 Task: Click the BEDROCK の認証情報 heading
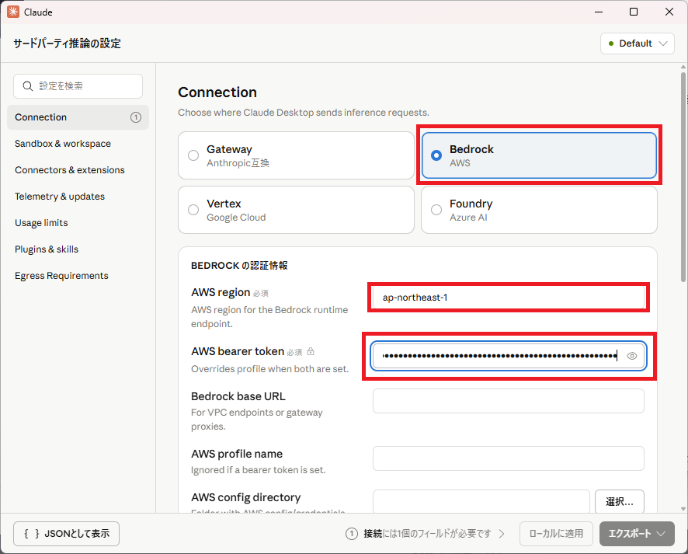tap(239, 266)
